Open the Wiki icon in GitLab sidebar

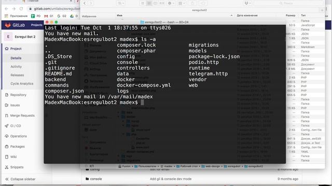(7, 157)
